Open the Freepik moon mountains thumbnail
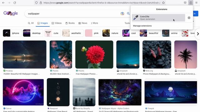This screenshot has height=112, width=200. 171,92
